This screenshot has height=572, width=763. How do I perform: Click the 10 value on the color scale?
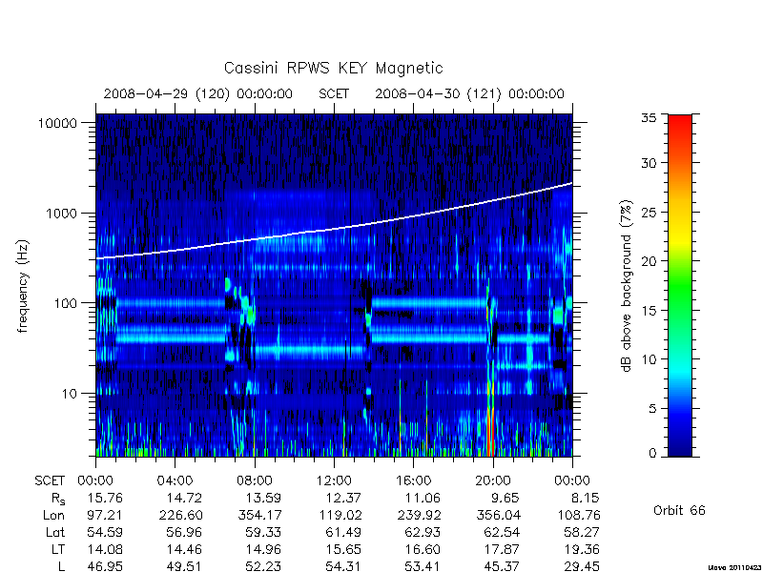(649, 359)
